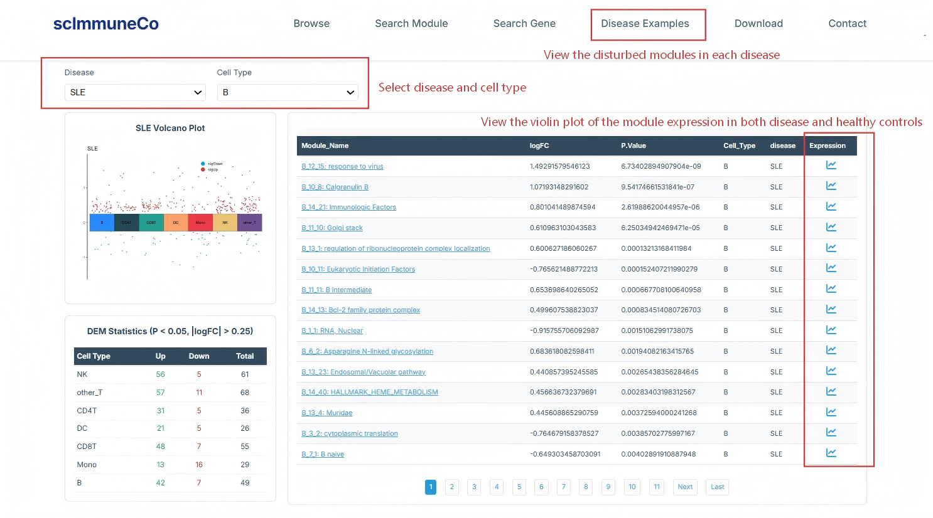Image resolution: width=933 pixels, height=518 pixels.
Task: Jump to the last results page
Action: [716, 487]
